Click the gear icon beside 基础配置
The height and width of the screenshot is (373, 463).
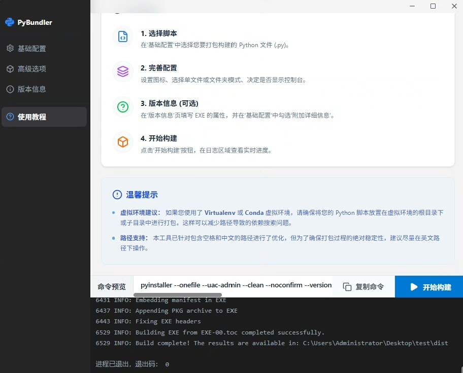pyautogui.click(x=10, y=48)
